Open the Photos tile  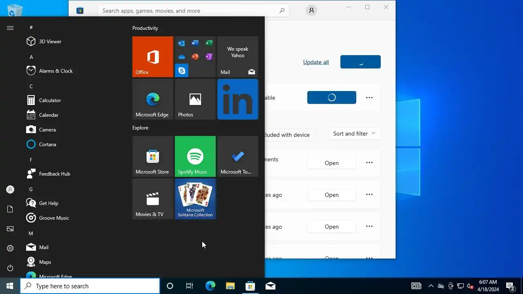(195, 99)
